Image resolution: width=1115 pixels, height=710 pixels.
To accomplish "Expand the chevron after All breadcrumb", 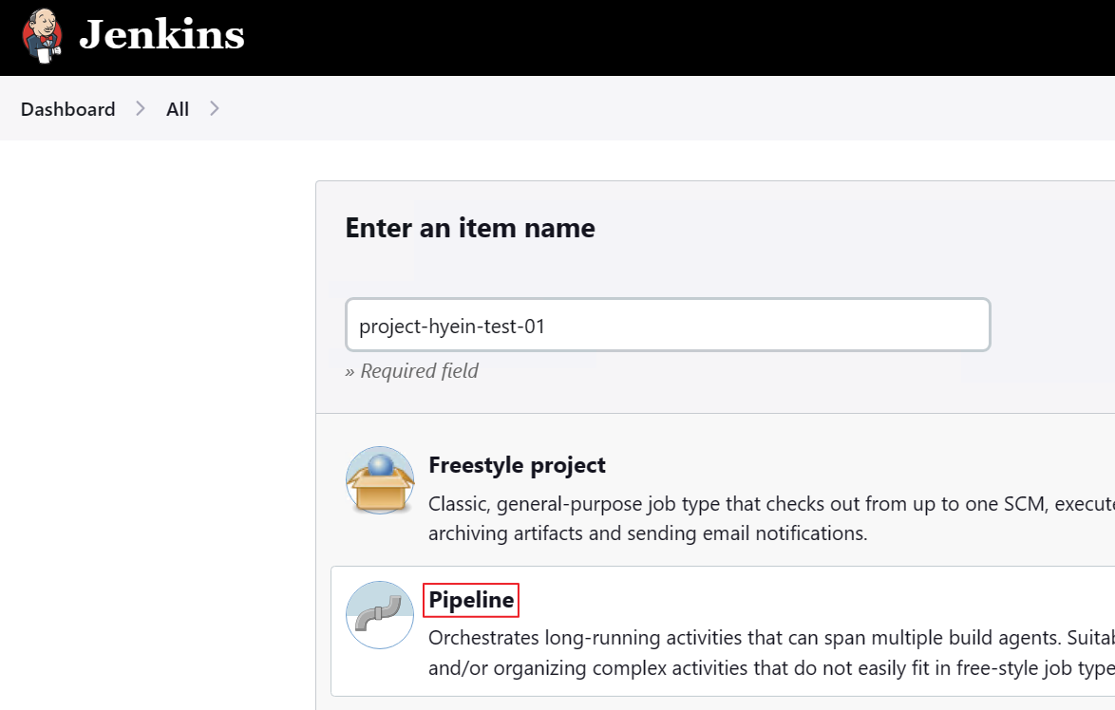I will click(214, 108).
